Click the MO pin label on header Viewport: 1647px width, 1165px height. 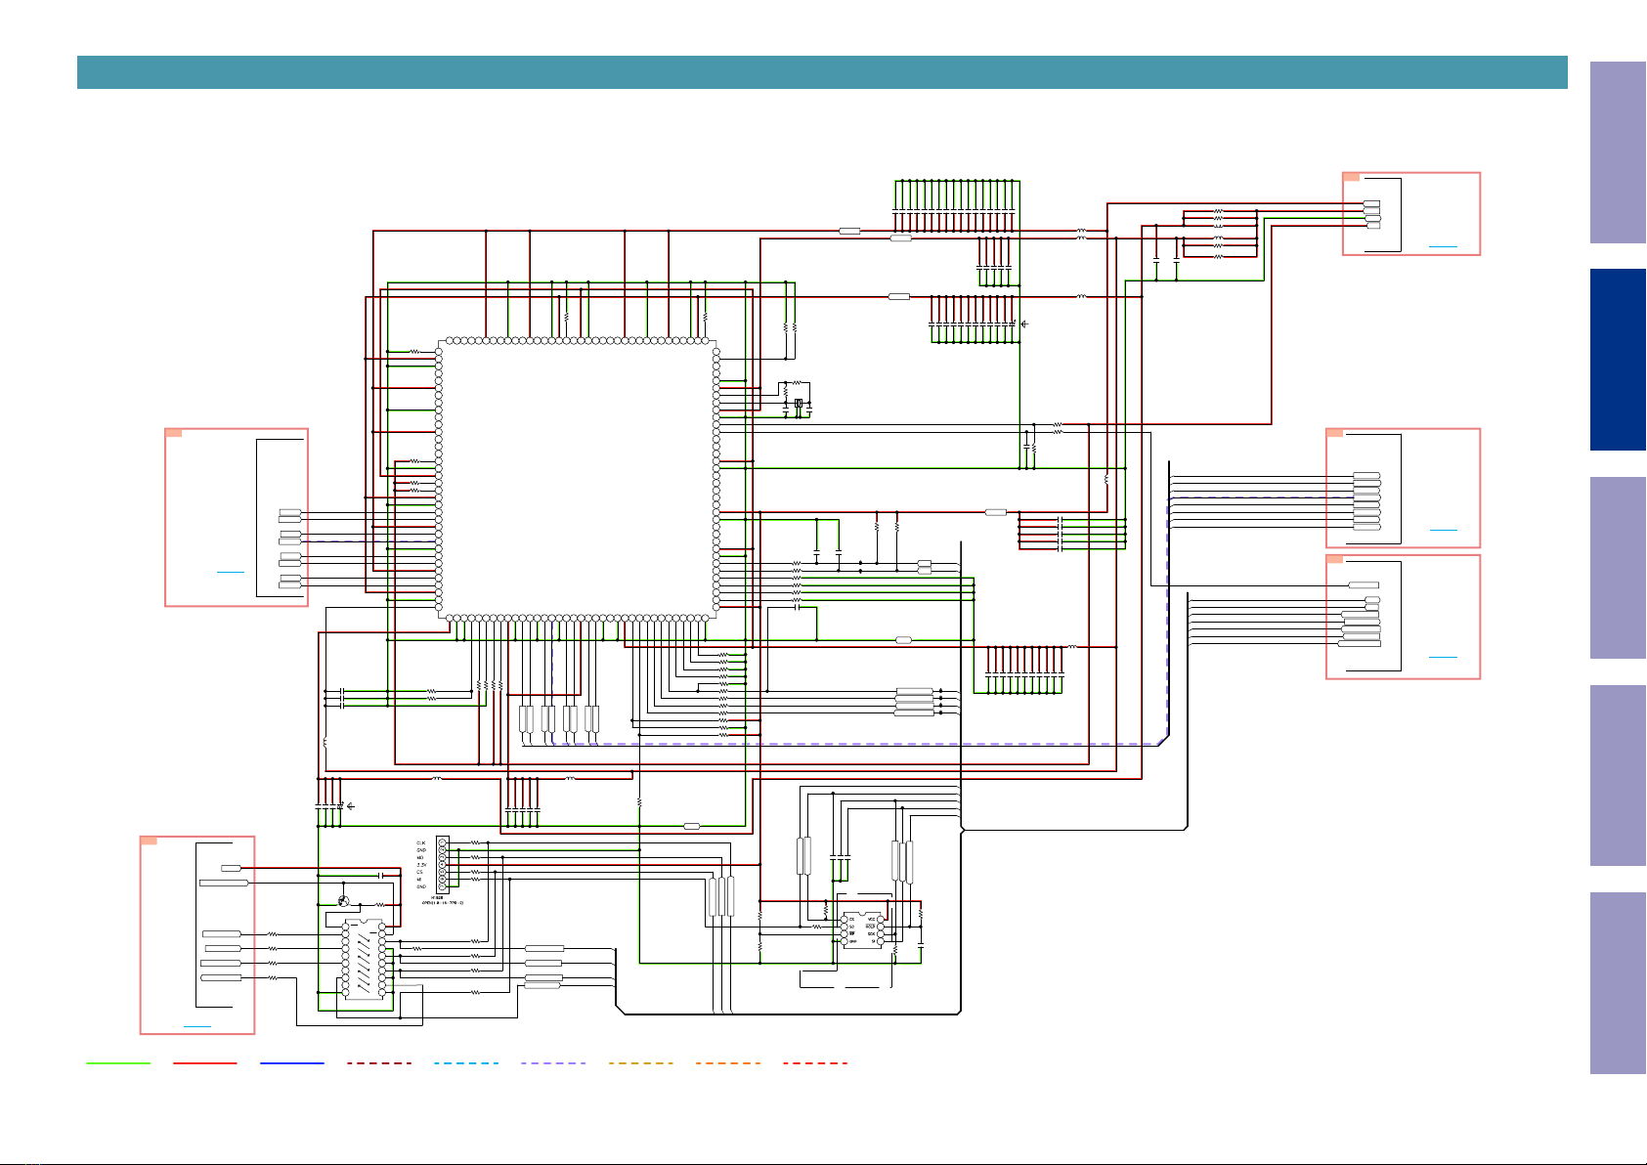point(420,857)
